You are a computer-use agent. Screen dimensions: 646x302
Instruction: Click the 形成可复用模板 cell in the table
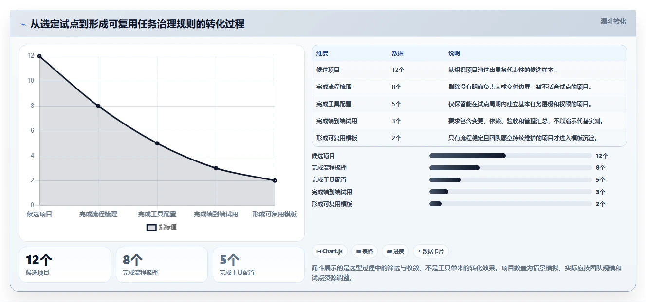coord(337,138)
